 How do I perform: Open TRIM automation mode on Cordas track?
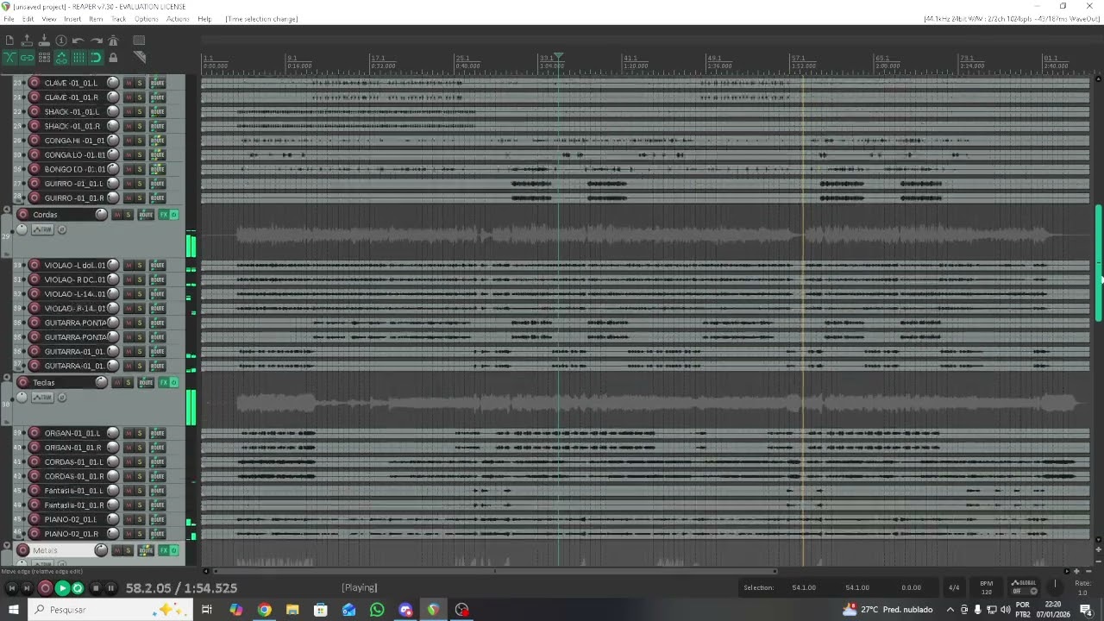[42, 229]
